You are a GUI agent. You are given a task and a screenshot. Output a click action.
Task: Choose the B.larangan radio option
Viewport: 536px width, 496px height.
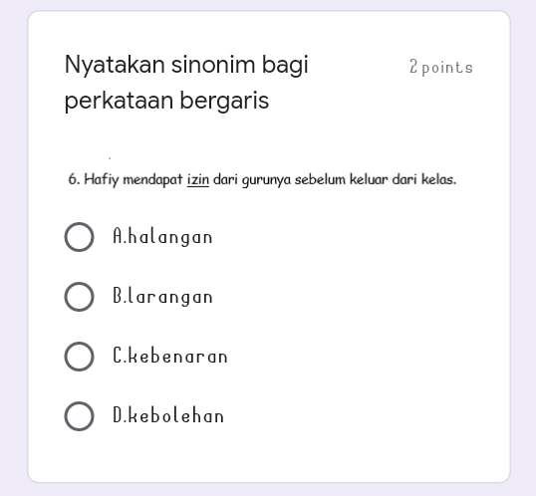[79, 297]
